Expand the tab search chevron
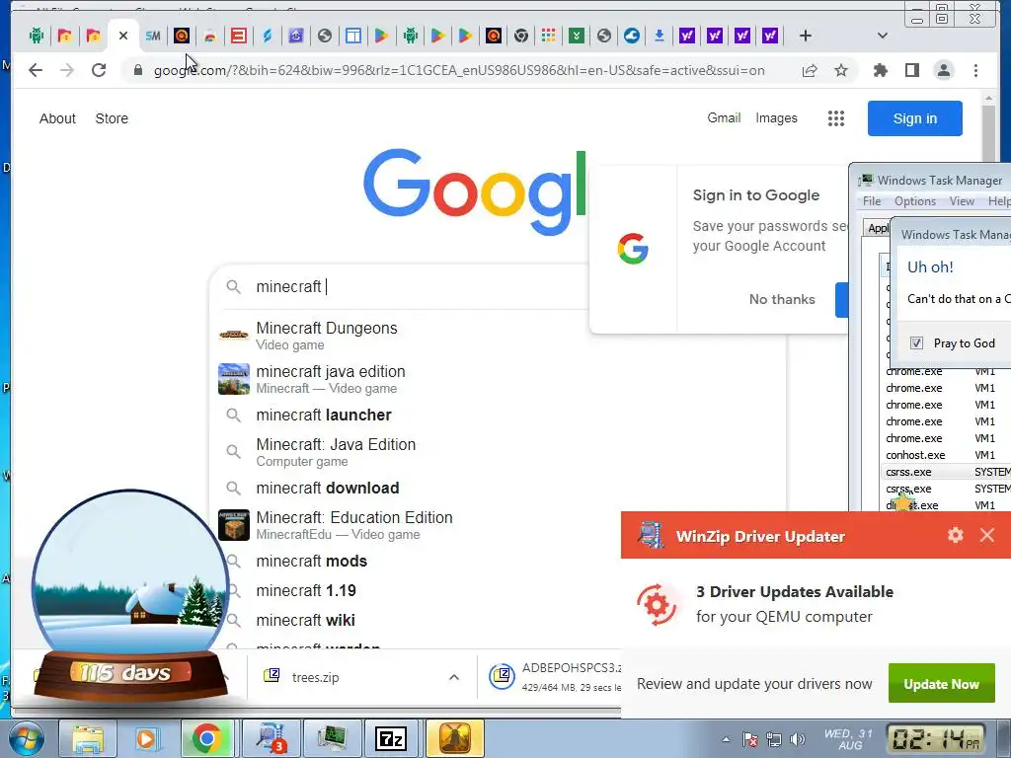This screenshot has height=758, width=1011. click(x=882, y=36)
